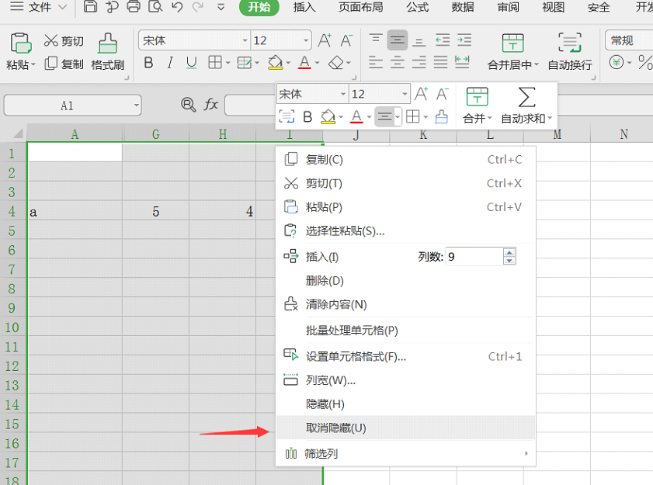This screenshot has width=653, height=485.
Task: Click 选择性粘贴(S)... menu entry
Action: coord(405,231)
